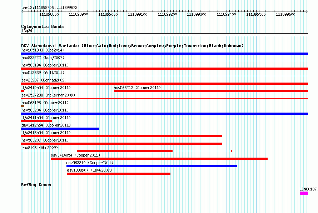Screen dimensions: 318x213
Task: Click the esv1338907 (Levy2007) red bar
Action: (119, 174)
